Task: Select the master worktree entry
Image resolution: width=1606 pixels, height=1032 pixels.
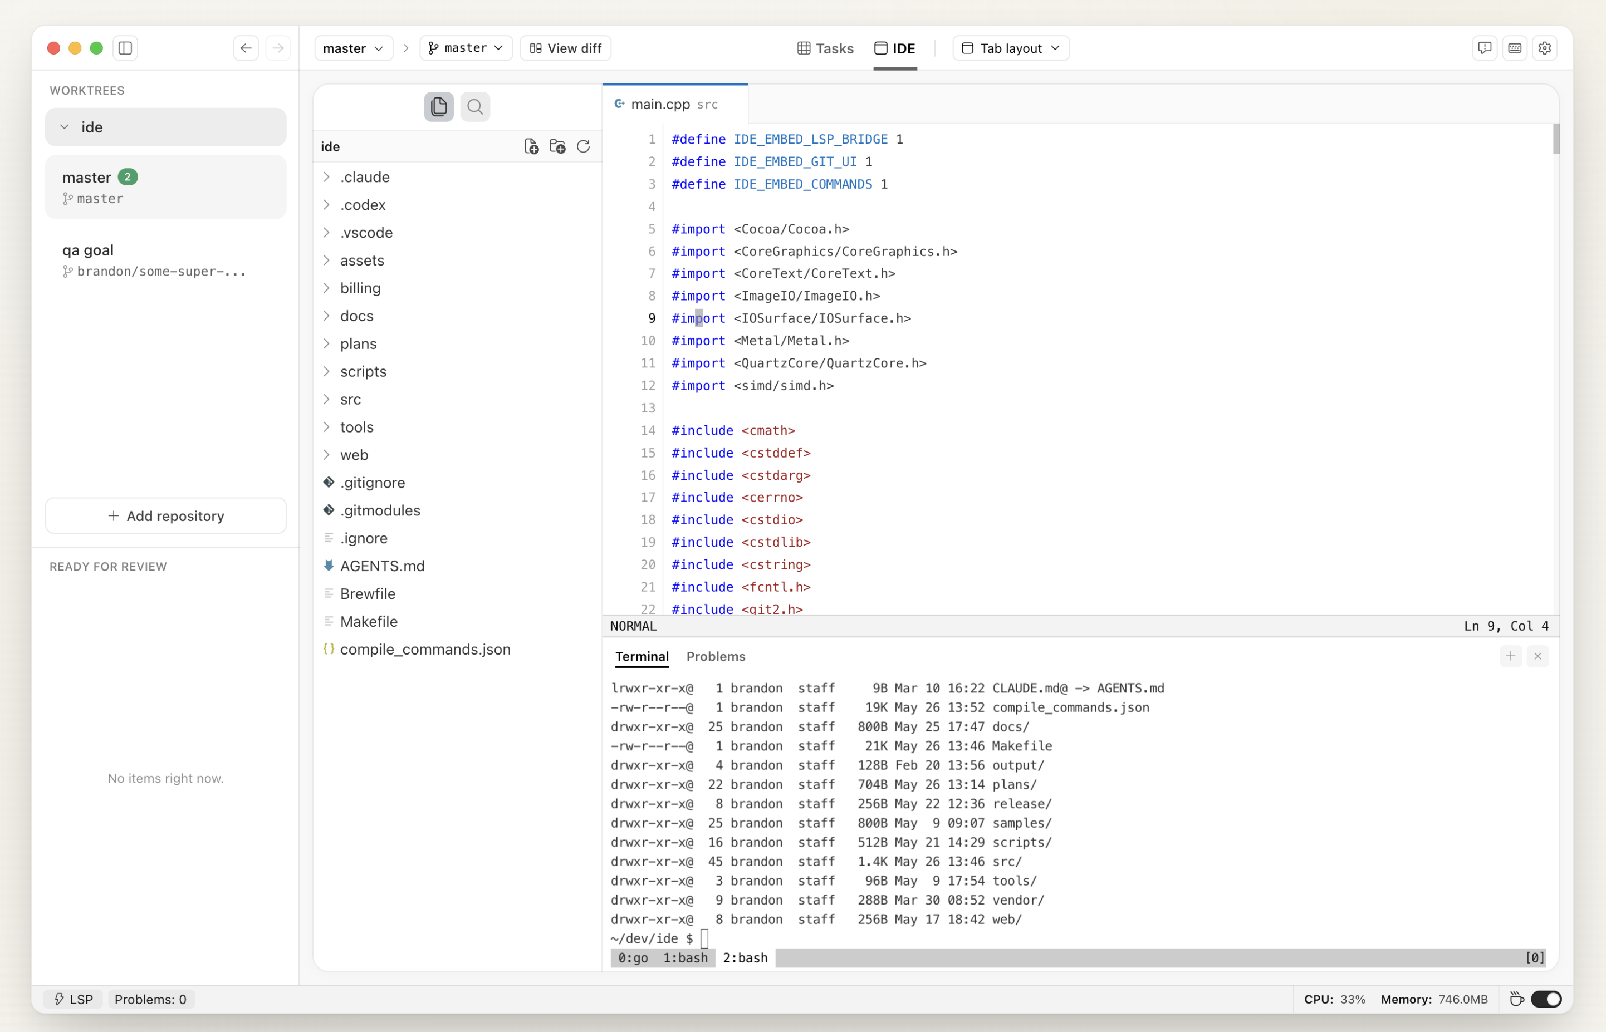Action: point(165,187)
